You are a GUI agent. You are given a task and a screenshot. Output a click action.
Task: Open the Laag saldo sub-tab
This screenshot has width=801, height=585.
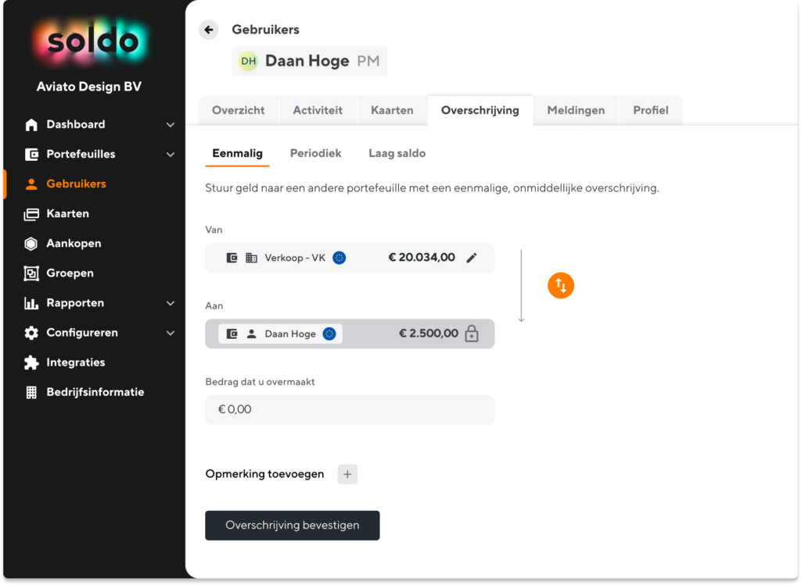click(x=397, y=153)
